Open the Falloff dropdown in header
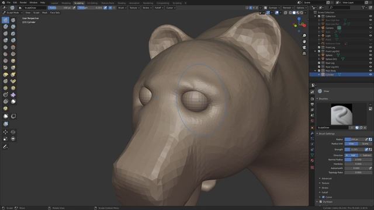 158,8
